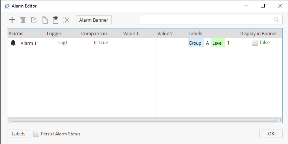Click the edit alarm pencil icon
Image resolution: width=288 pixels, height=144 pixels.
click(34, 20)
